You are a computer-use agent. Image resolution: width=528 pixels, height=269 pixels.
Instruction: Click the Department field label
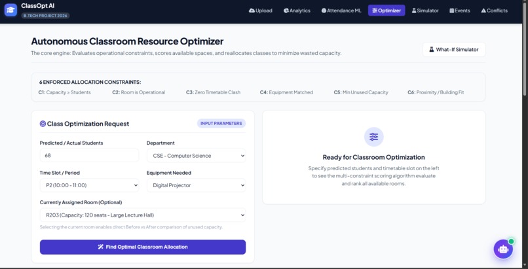tap(160, 143)
